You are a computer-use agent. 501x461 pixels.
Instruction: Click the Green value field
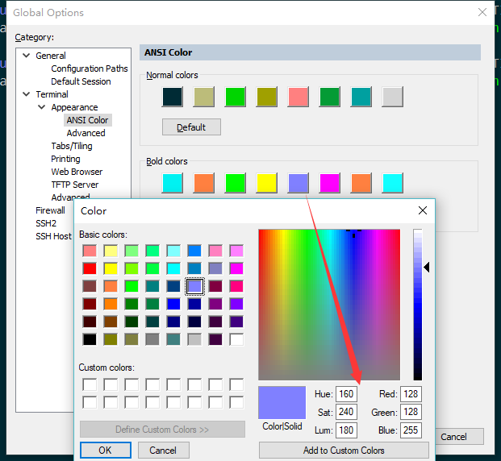click(x=411, y=412)
